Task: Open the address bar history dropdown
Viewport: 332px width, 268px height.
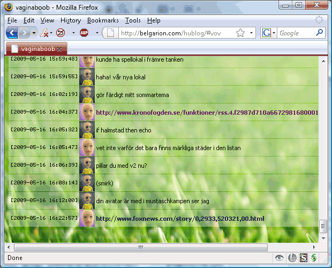Action: pos(251,33)
